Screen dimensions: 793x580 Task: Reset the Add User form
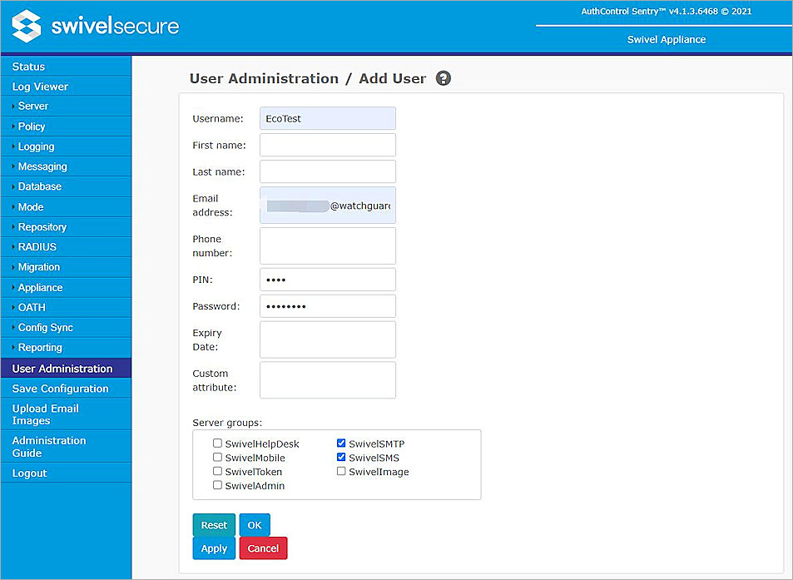(x=213, y=524)
